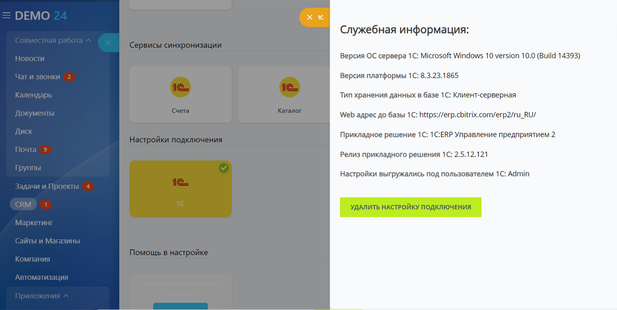Screen dimensions: 617x310
Task: Close the 1C slider with the orange X tab
Action: [315, 17]
